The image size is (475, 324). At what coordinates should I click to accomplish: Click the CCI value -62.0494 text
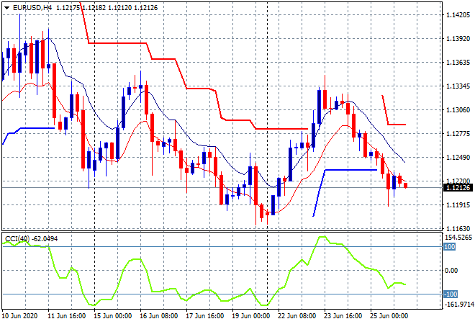coord(45,239)
